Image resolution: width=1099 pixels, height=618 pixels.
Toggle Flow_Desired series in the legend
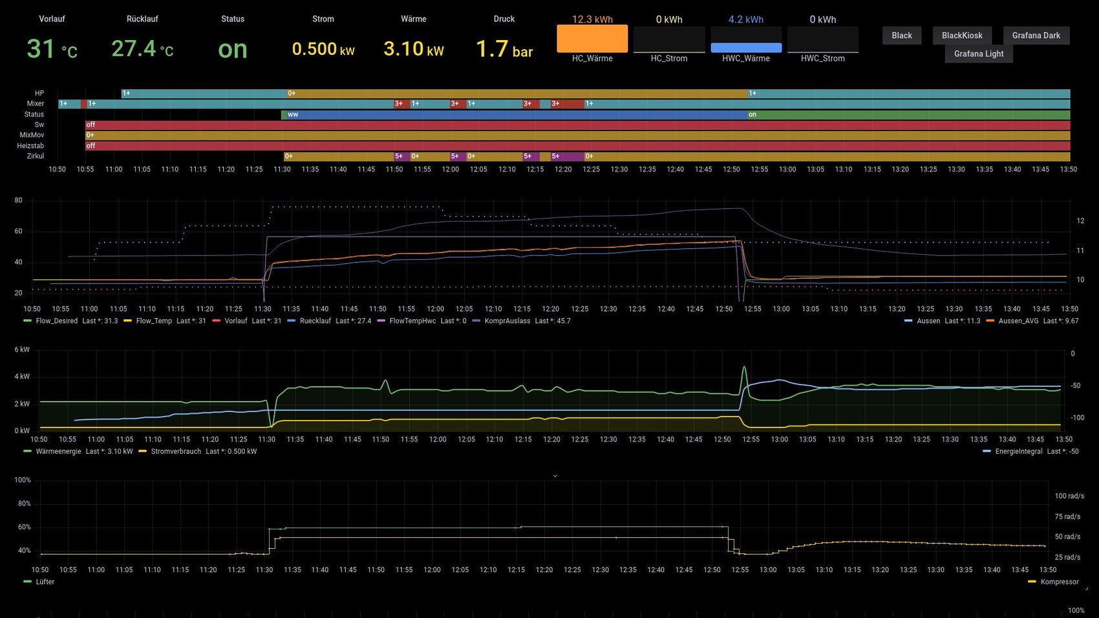(x=56, y=321)
